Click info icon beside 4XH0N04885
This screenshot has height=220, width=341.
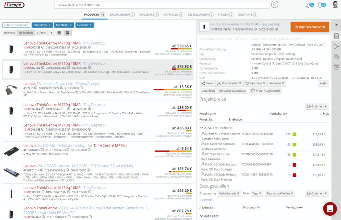42,150
